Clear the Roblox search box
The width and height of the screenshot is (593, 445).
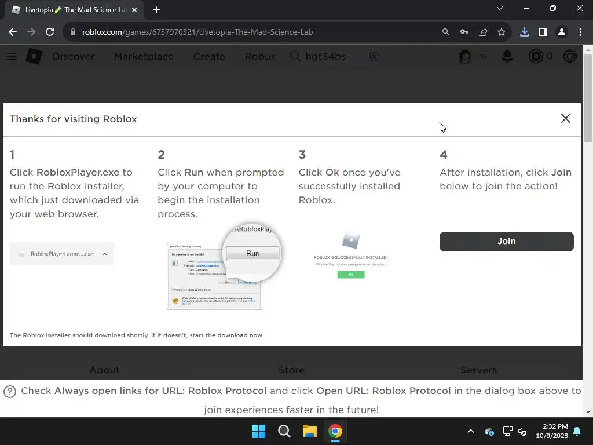tap(374, 56)
